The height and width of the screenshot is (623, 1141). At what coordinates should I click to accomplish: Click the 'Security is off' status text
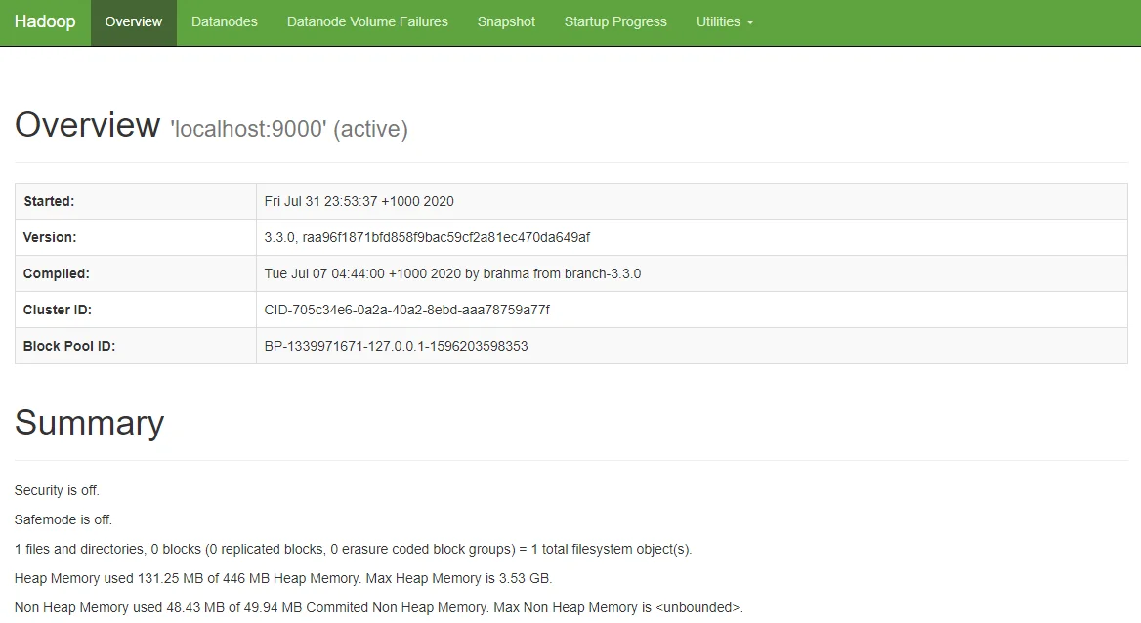(57, 490)
